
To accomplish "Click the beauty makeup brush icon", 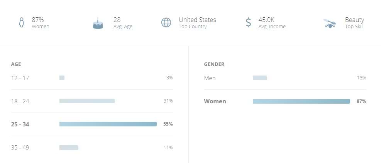I will coord(330,23).
